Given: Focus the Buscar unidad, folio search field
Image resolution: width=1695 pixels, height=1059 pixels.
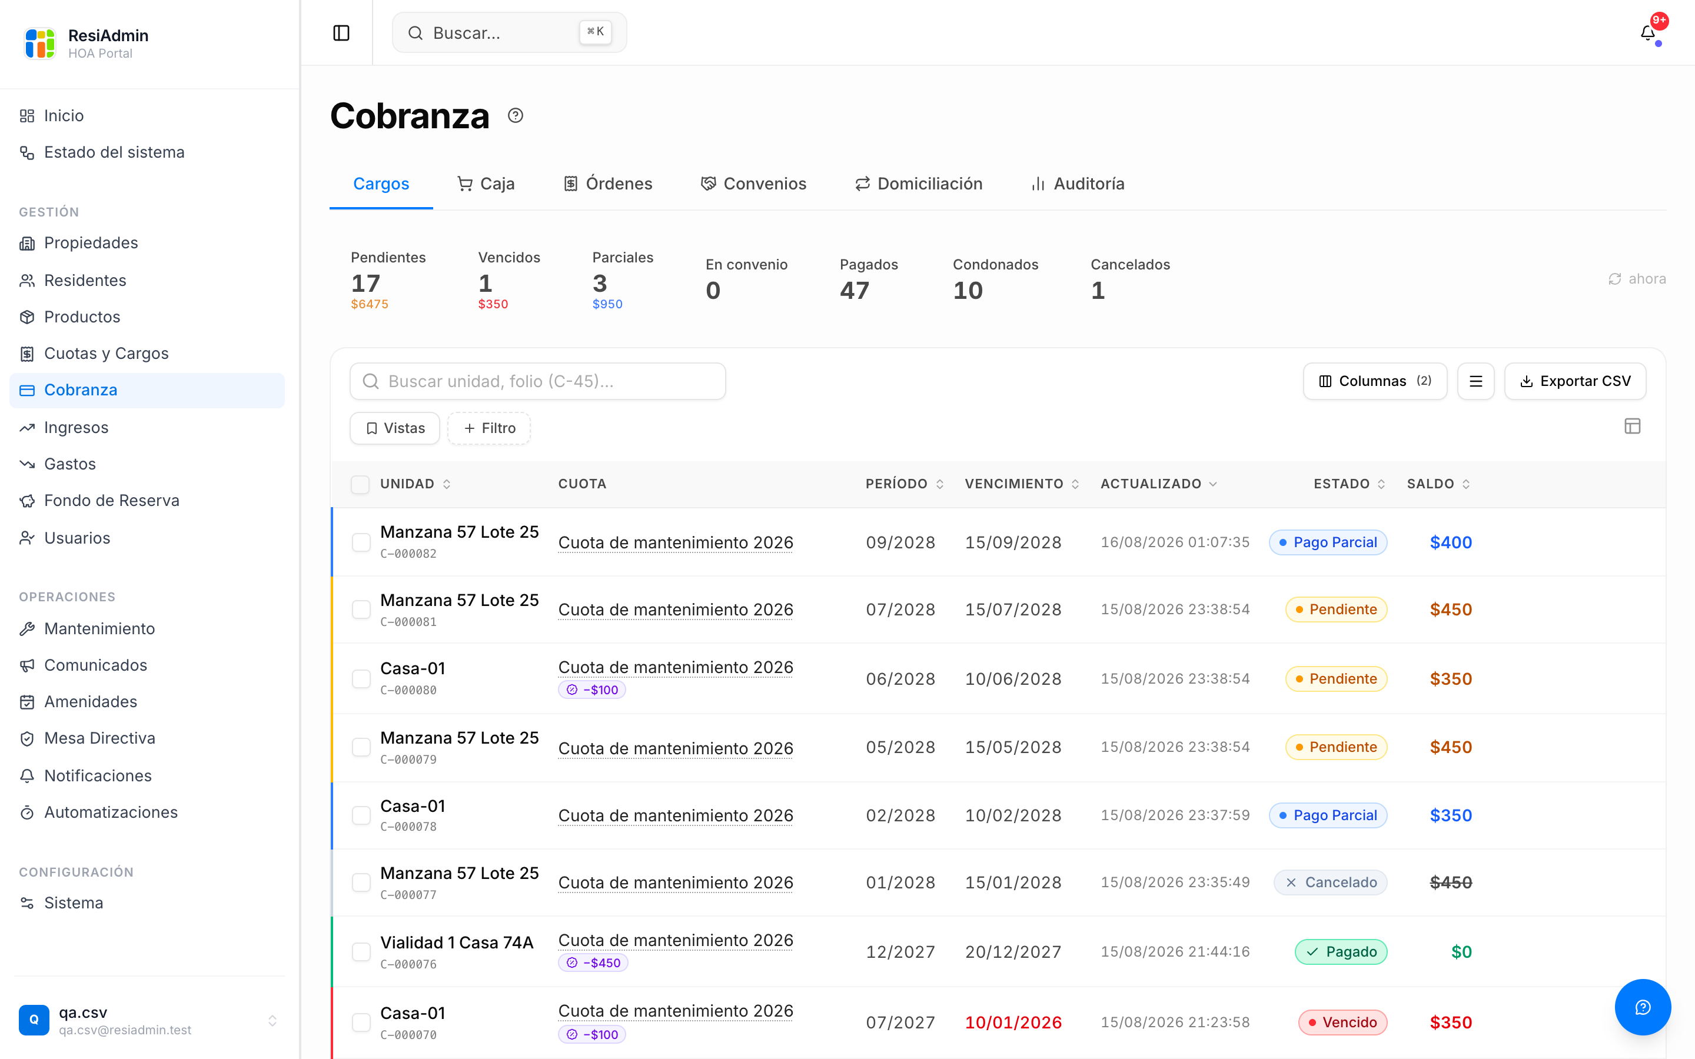Looking at the screenshot, I should click(537, 381).
